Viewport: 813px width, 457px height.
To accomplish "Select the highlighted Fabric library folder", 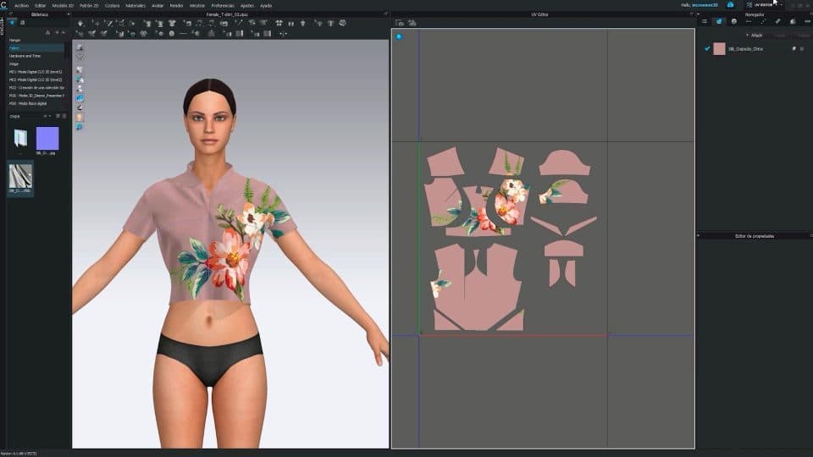I will 36,47.
